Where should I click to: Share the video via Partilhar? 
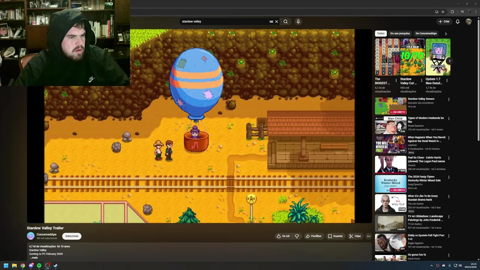click(x=313, y=236)
